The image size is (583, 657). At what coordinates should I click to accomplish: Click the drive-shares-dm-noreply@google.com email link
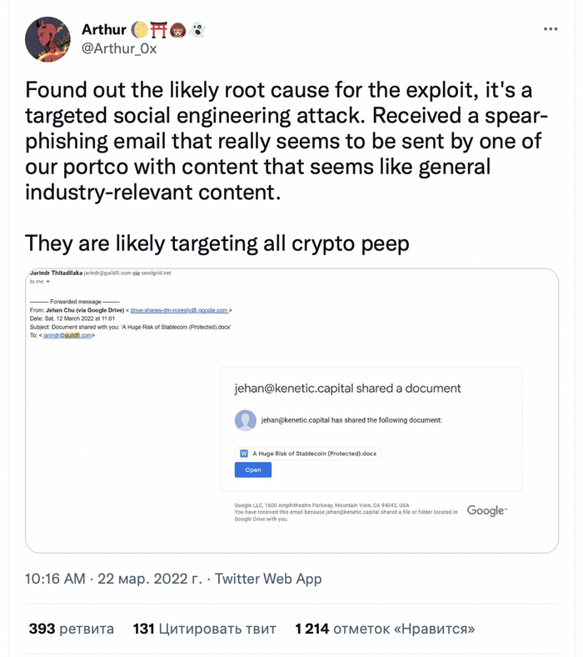tap(180, 310)
